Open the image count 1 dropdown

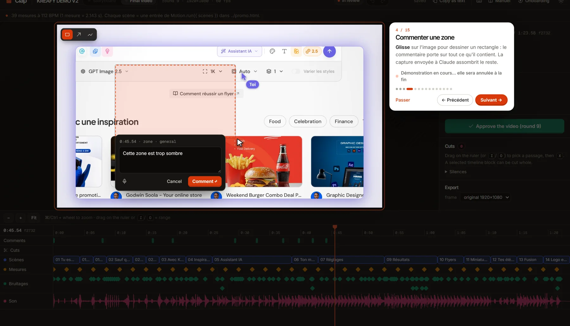click(x=275, y=71)
